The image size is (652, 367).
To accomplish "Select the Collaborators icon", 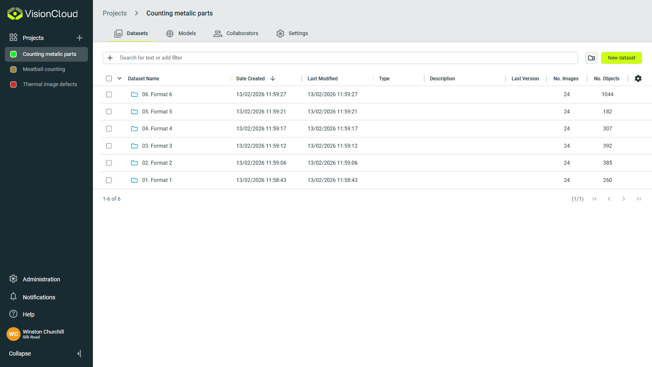I will 218,33.
